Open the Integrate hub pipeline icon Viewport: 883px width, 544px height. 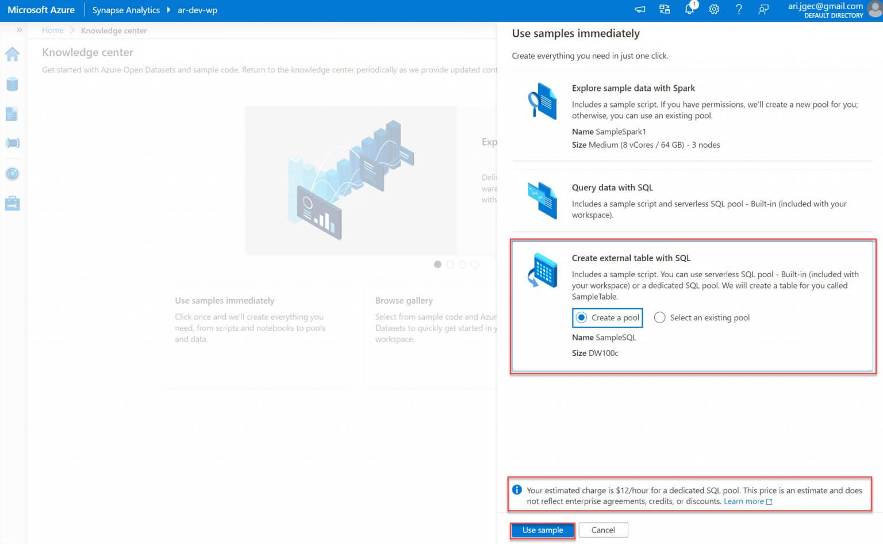[x=12, y=143]
